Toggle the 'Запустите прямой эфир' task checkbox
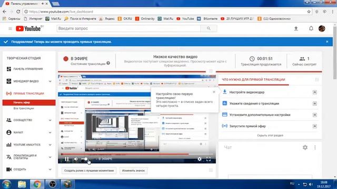 click(315, 126)
